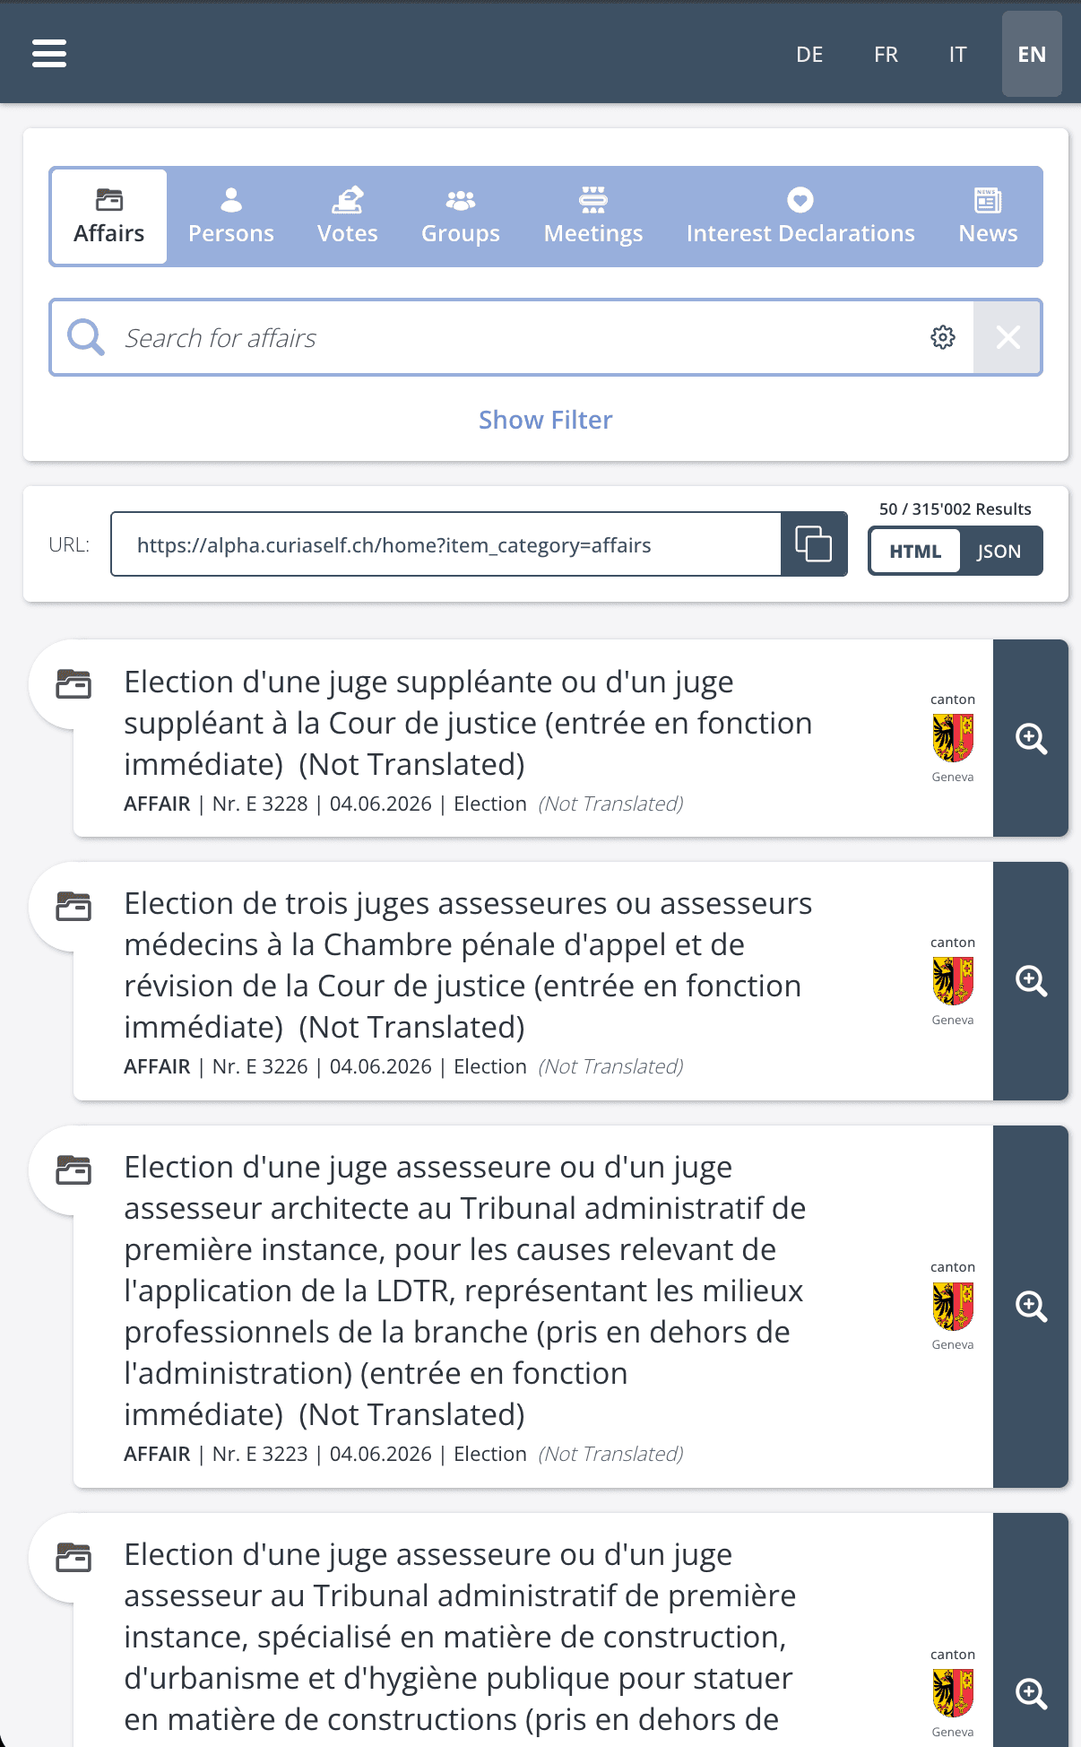Viewport: 1081px width, 1747px height.
Task: Click the magnifier search icon
Action: (x=86, y=338)
